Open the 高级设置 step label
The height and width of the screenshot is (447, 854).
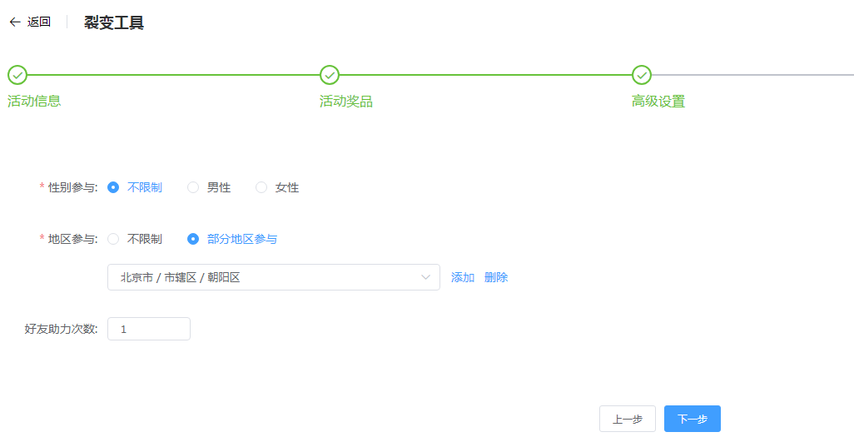(658, 102)
